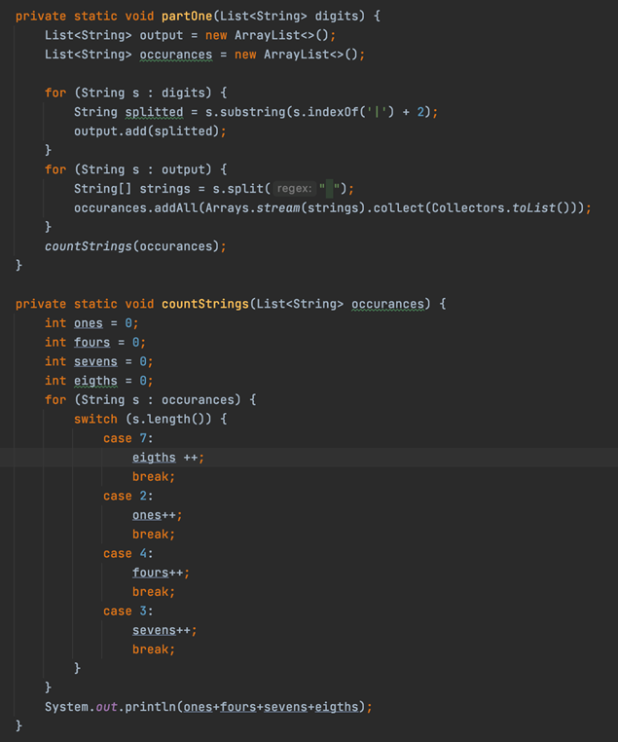Click the break under case 4

click(150, 592)
